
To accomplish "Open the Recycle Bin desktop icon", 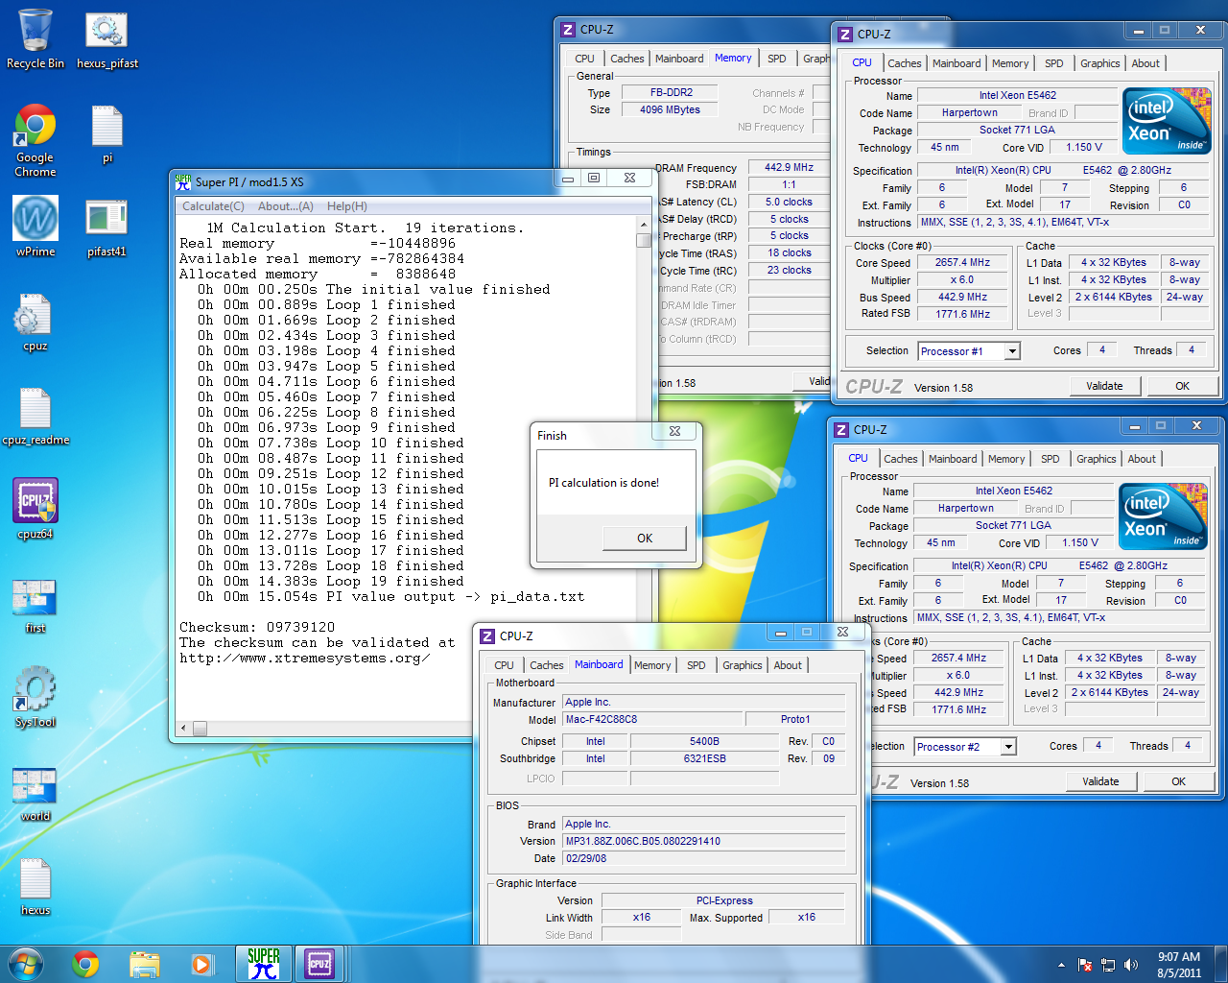I will 35,39.
